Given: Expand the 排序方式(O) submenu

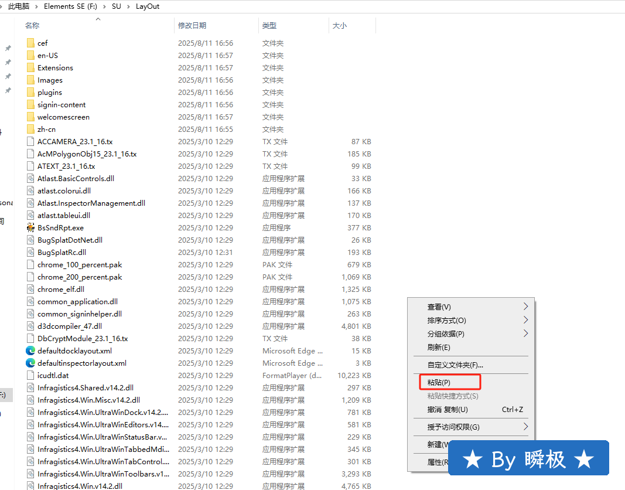Looking at the screenshot, I should tap(447, 321).
